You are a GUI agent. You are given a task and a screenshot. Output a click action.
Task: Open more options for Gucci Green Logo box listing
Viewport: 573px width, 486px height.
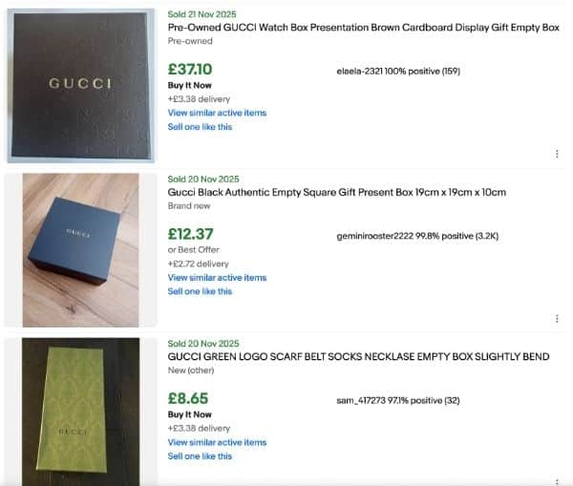pos(557,482)
